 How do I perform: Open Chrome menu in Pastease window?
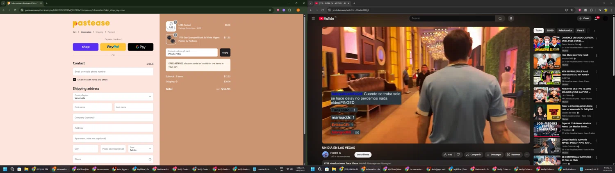(x=304, y=10)
